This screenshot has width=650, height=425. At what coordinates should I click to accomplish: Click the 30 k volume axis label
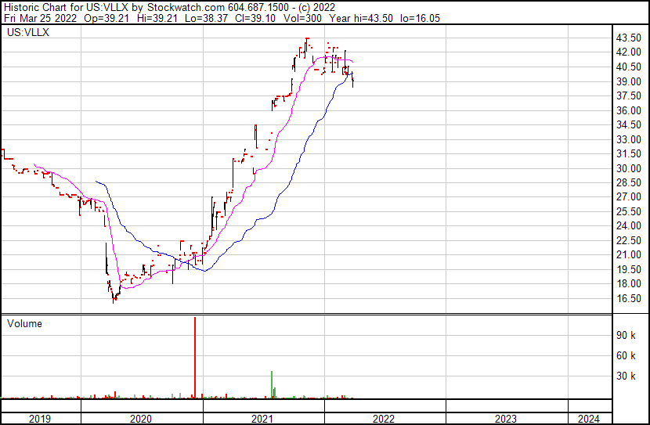[x=627, y=376]
